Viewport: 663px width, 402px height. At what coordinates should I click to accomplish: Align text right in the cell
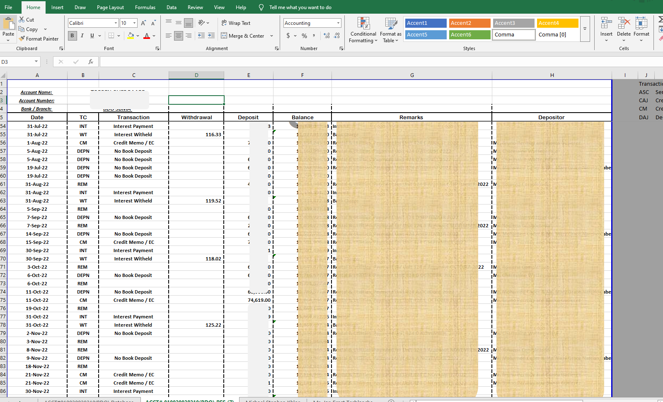tap(189, 36)
